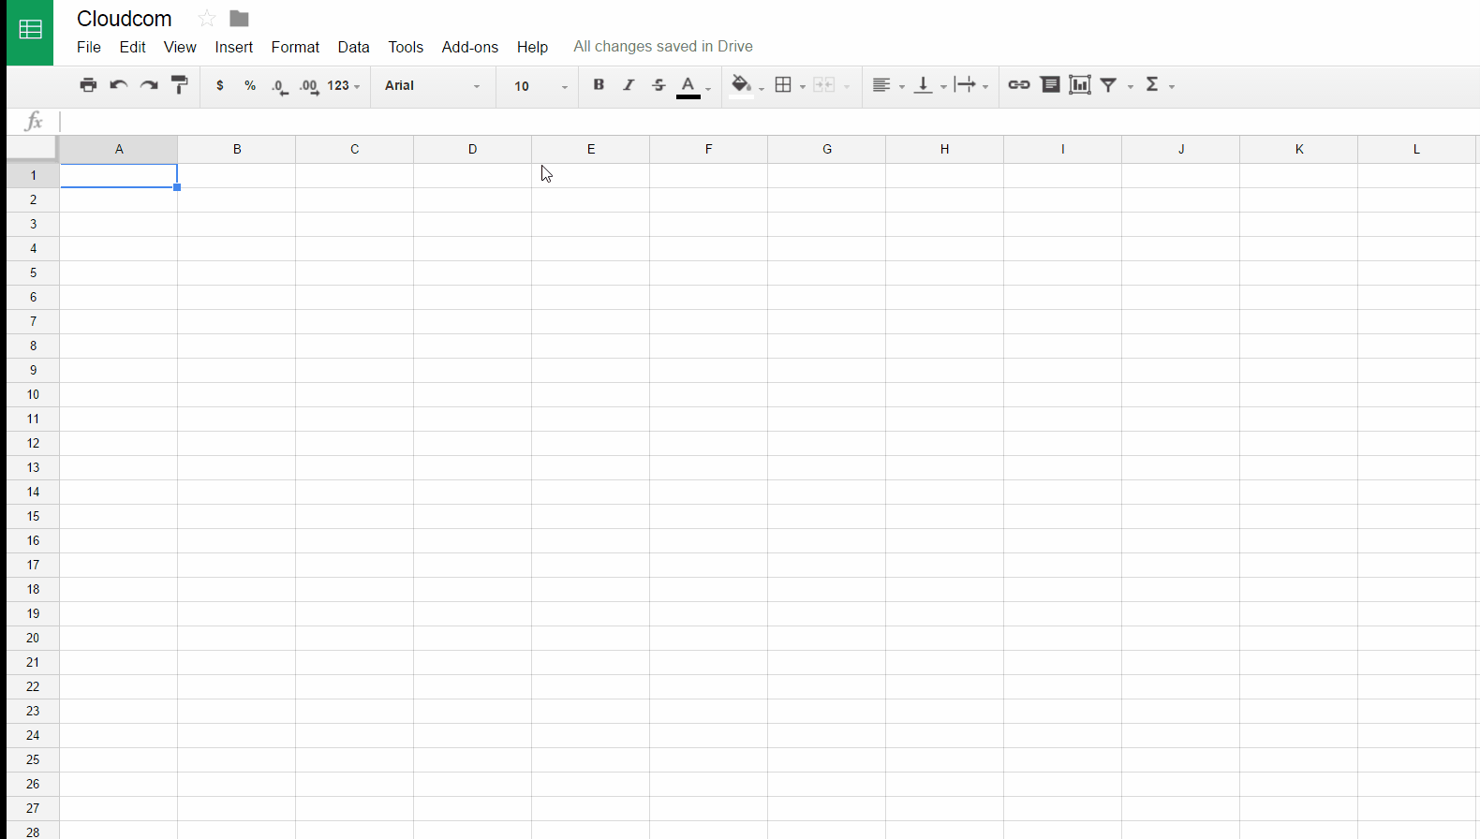
Task: Select column H header
Action: [944, 149]
